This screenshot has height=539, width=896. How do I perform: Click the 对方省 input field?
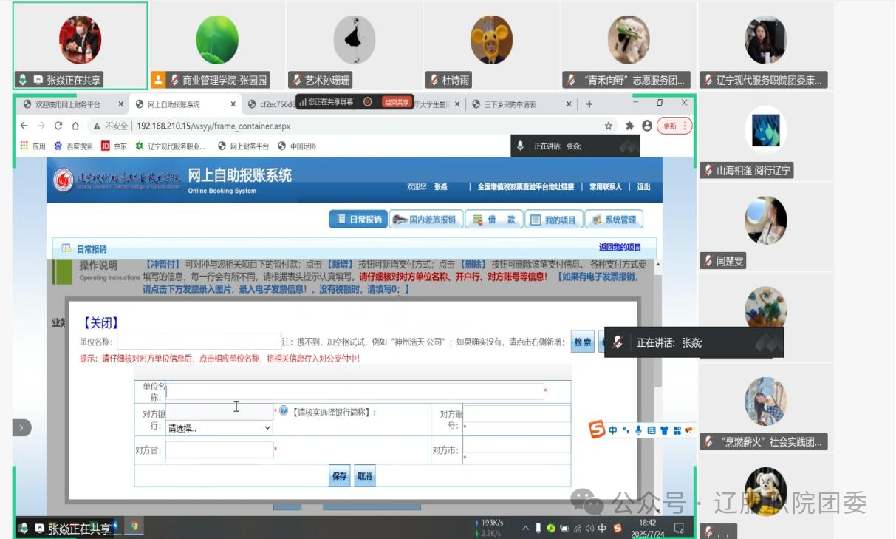(x=219, y=450)
